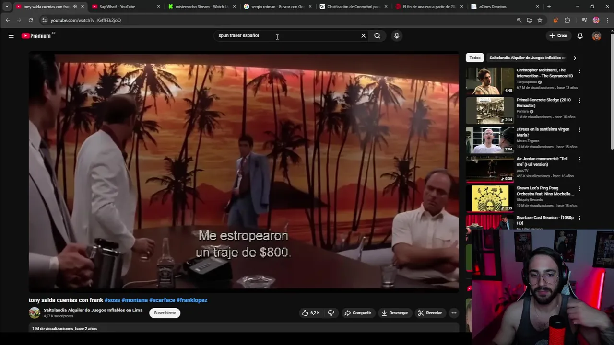Image resolution: width=614 pixels, height=345 pixels.
Task: Open options menu for Scarface Cast Reunion
Action: pos(579,218)
